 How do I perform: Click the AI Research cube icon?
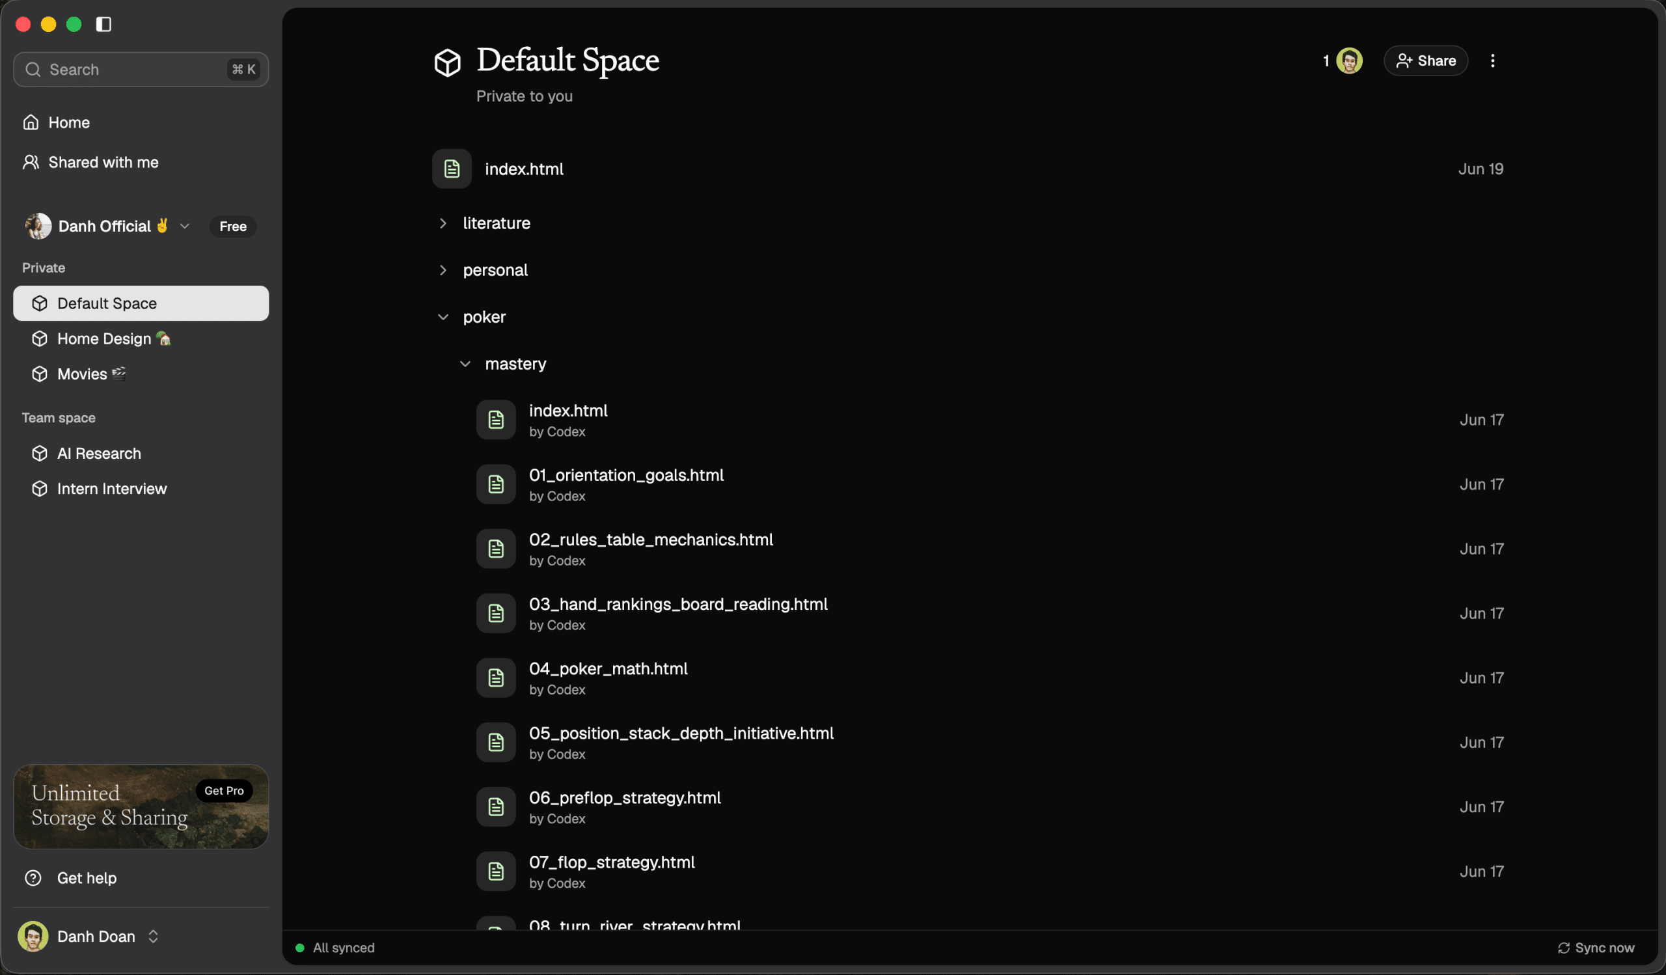(x=40, y=454)
